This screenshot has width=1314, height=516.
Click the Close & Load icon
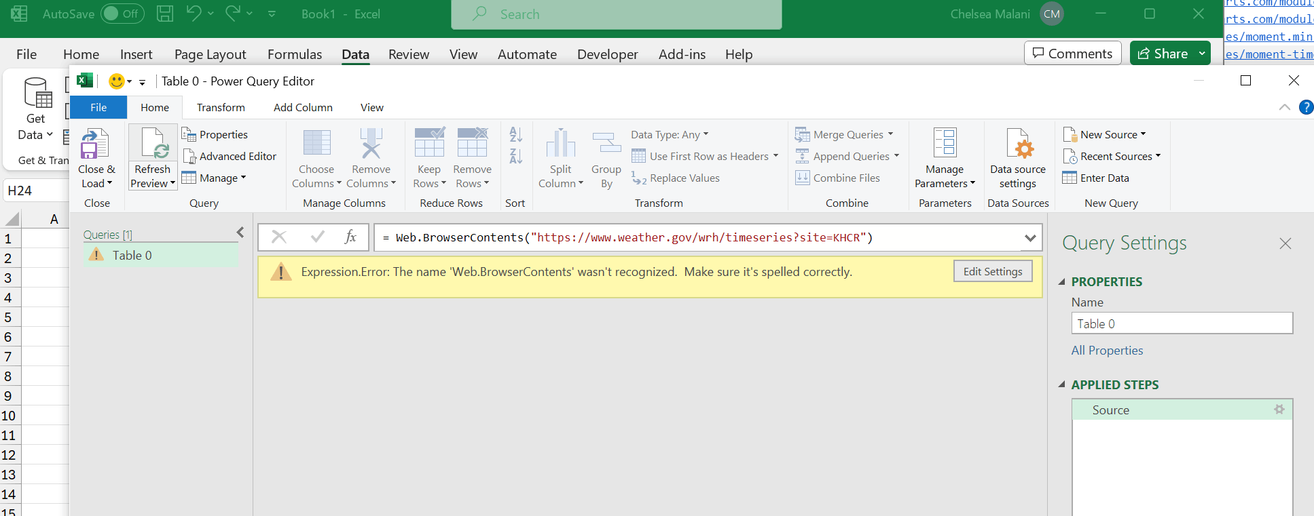[95, 144]
